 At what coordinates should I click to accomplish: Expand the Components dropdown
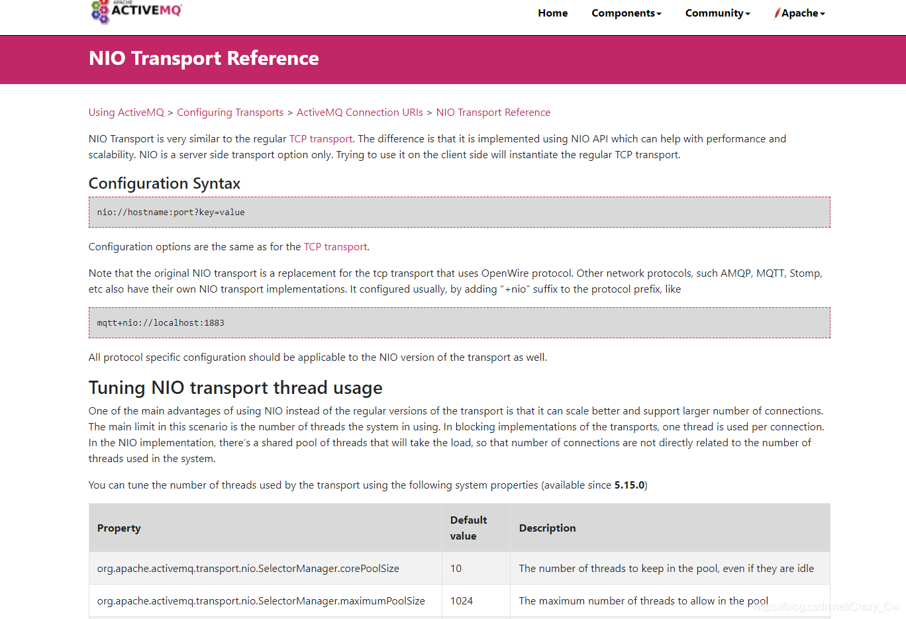point(627,13)
